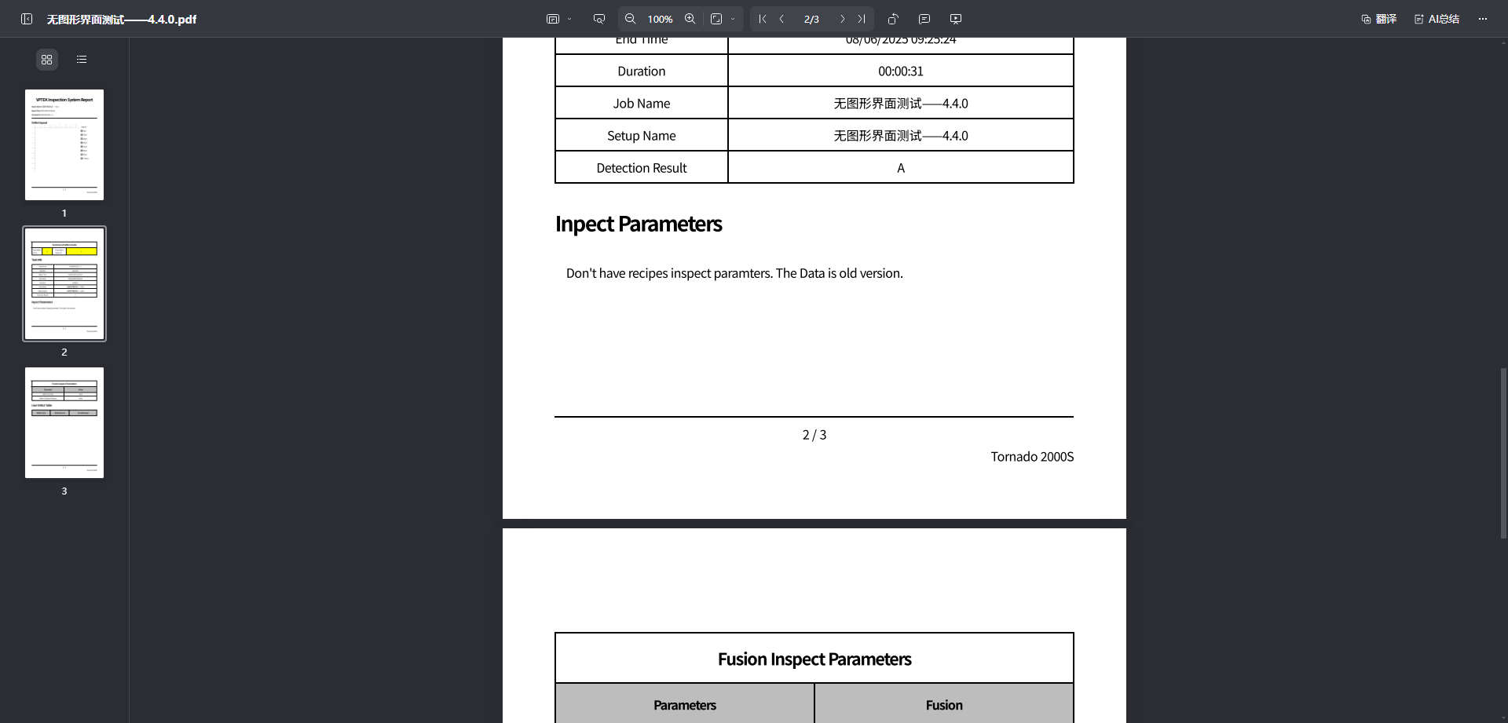This screenshot has height=723, width=1508.
Task: Open the more options menu
Action: (1483, 19)
